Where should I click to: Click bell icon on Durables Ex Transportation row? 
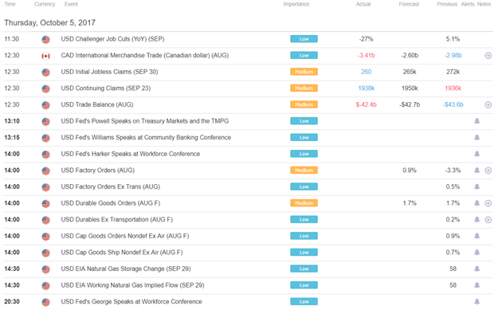(x=476, y=220)
